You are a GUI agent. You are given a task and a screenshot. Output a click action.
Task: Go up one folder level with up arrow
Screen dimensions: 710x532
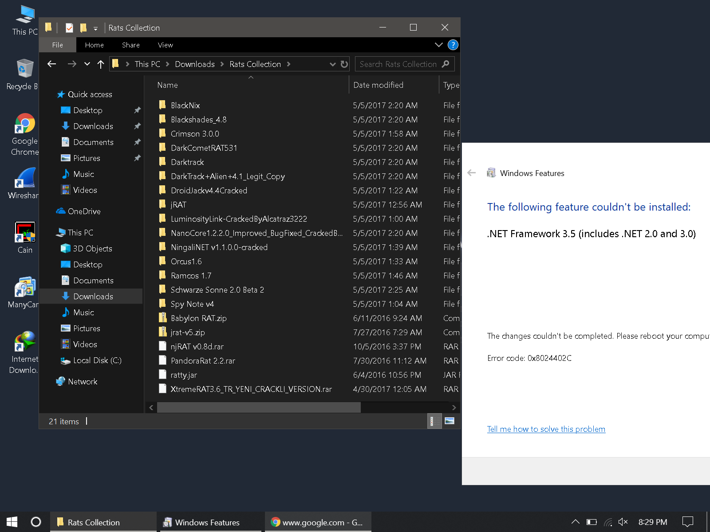(101, 64)
